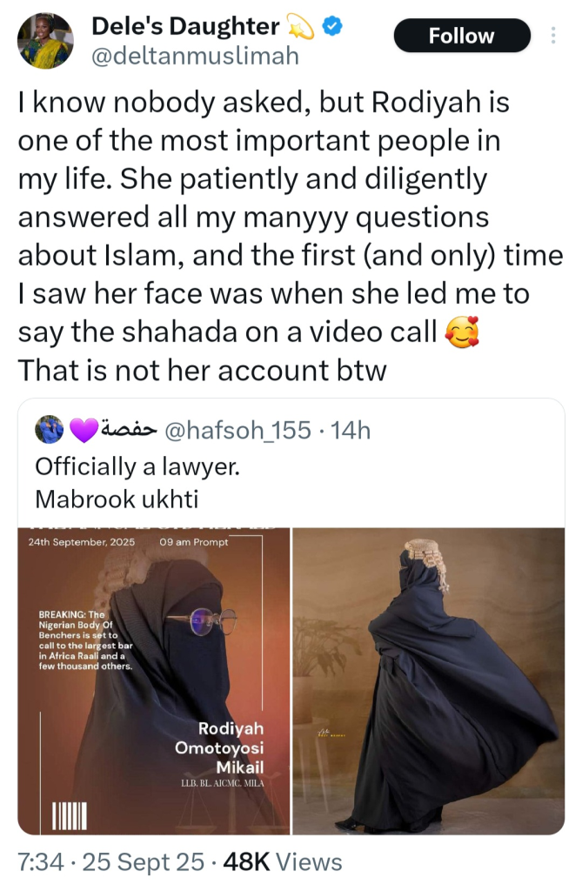Open @deltanmuslimah handle link
This screenshot has width=582, height=891.
195,56
